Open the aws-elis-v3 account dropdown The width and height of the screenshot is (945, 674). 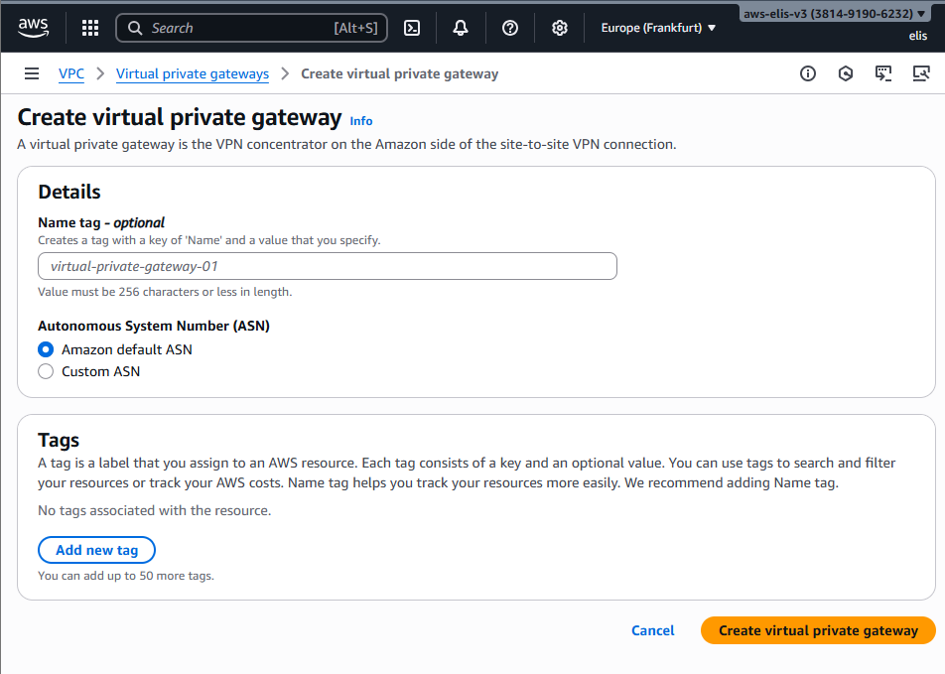click(x=837, y=14)
